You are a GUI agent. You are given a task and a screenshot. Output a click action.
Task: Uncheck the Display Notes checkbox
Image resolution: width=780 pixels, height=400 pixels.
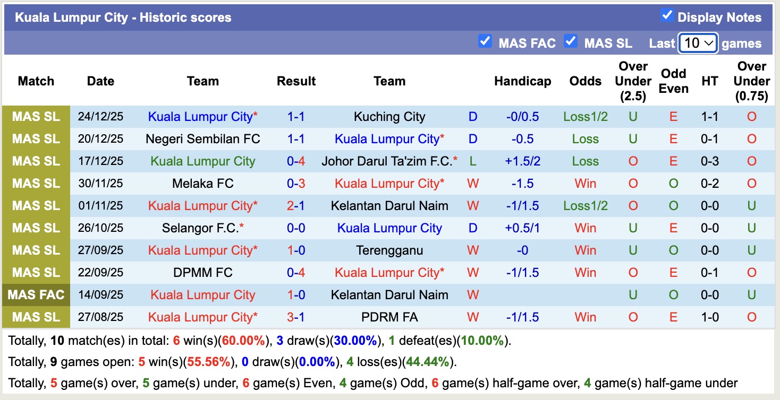[x=666, y=15]
